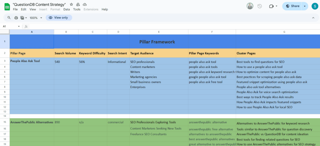Select the Content marketers cell

159,67
